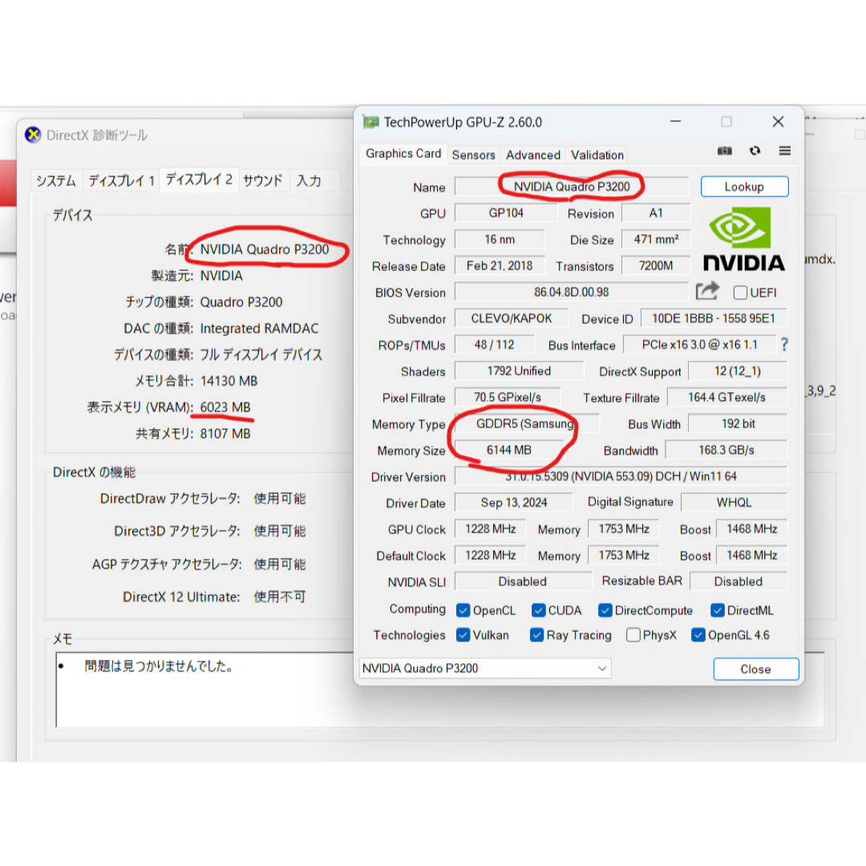Click the Bus Interface question mark icon
866x866 pixels.
click(784, 345)
